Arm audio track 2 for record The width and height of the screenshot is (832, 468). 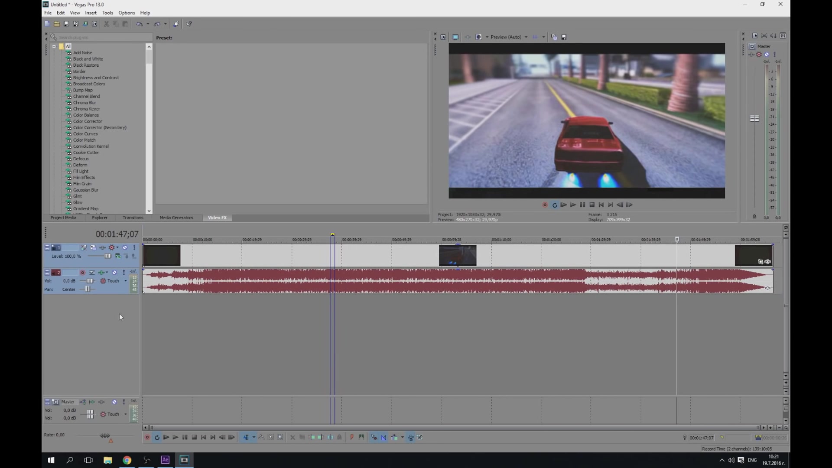click(x=82, y=273)
